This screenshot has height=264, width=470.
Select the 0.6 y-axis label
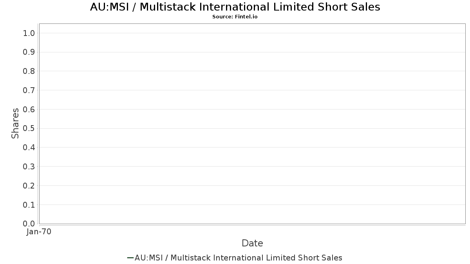click(29, 110)
